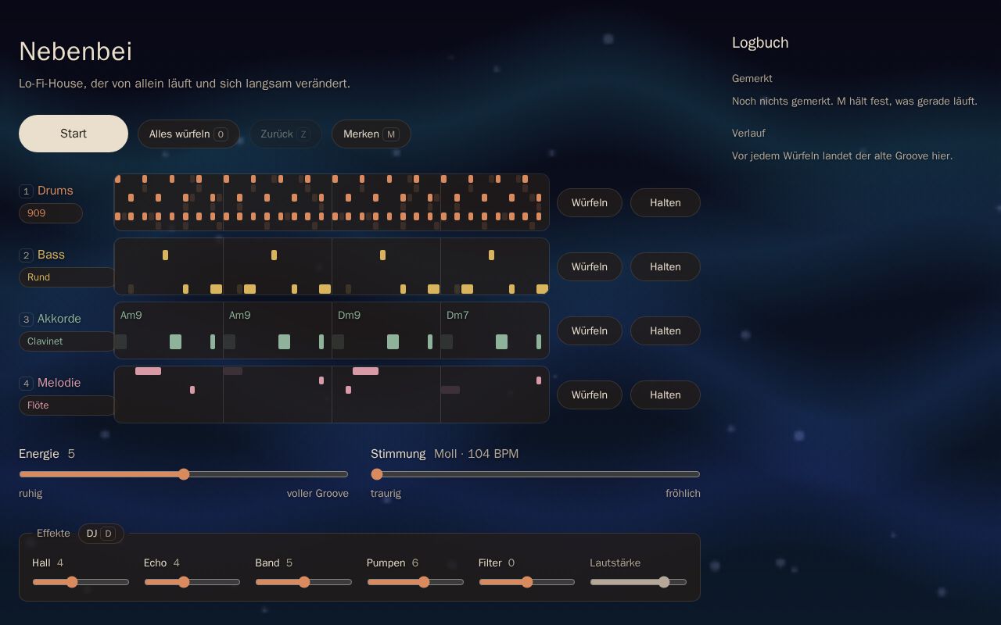Toggle the DJ effects mode
Image resolution: width=1001 pixels, height=625 pixels.
[101, 534]
